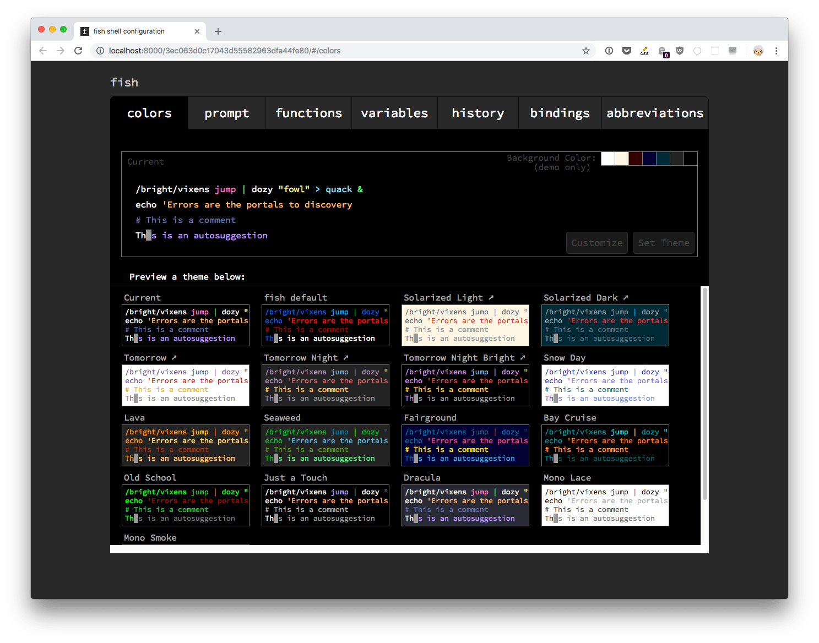Choose the dark red background swatch
This screenshot has height=643, width=819.
[636, 159]
